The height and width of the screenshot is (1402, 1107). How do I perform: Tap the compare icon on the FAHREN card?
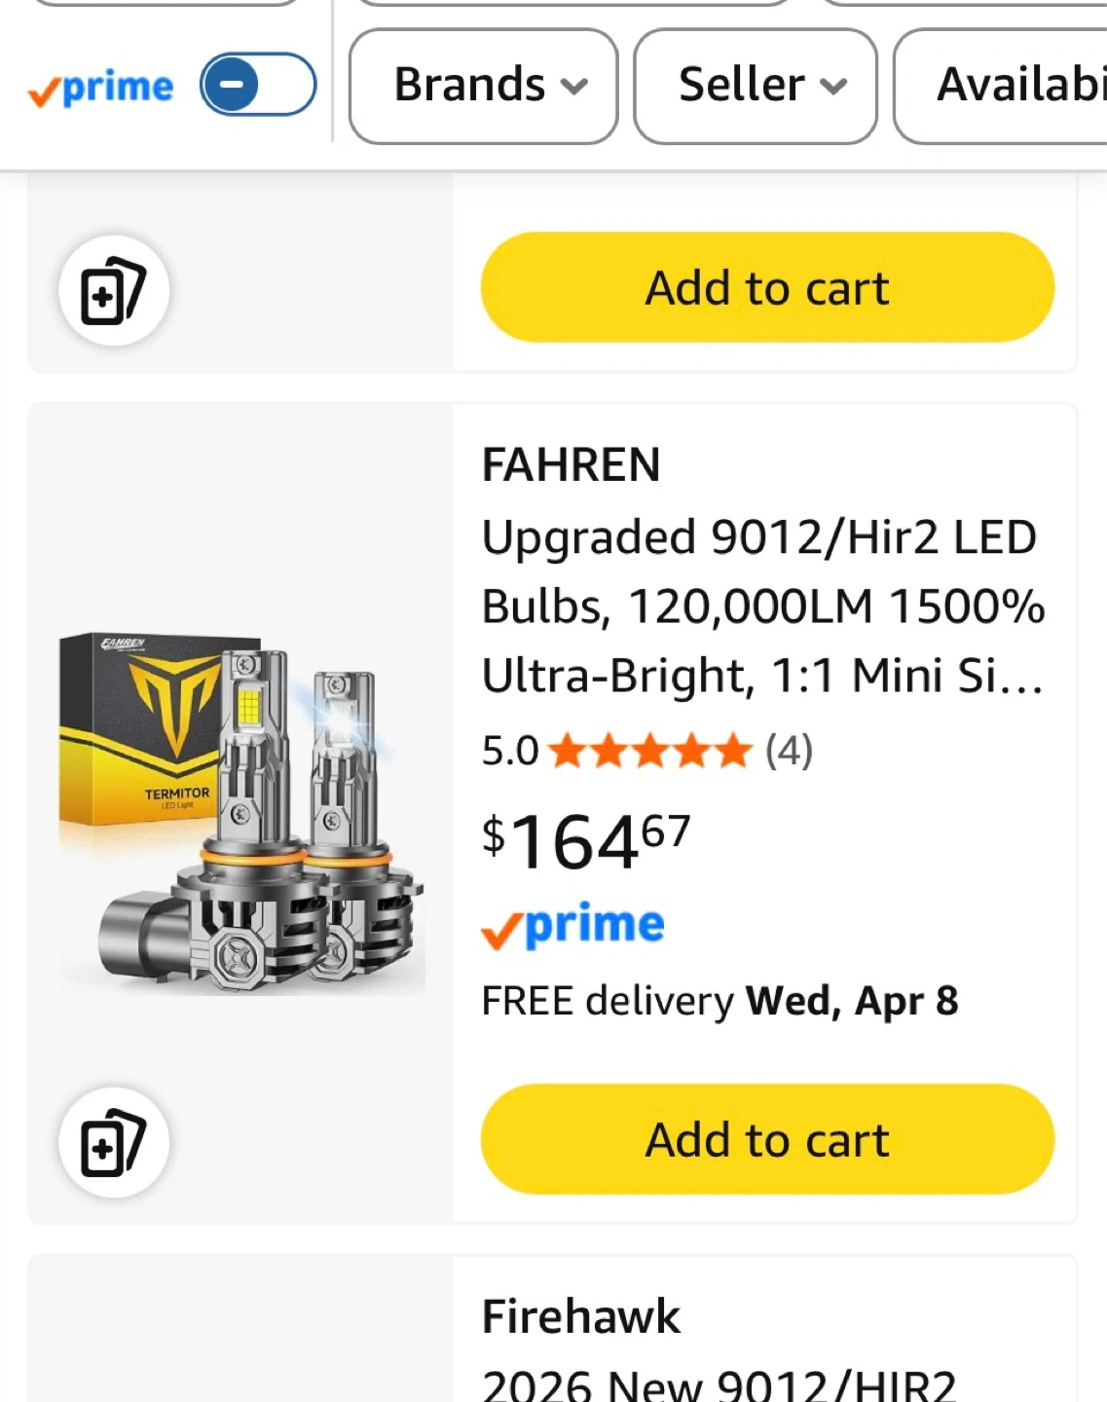[x=114, y=1142]
